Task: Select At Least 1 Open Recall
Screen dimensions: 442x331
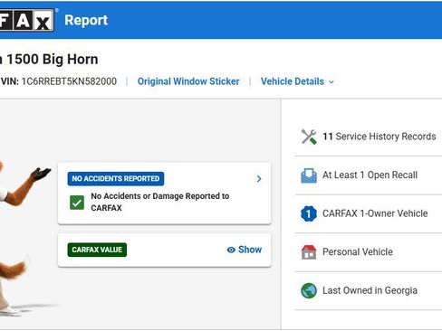Action: pyautogui.click(x=370, y=175)
